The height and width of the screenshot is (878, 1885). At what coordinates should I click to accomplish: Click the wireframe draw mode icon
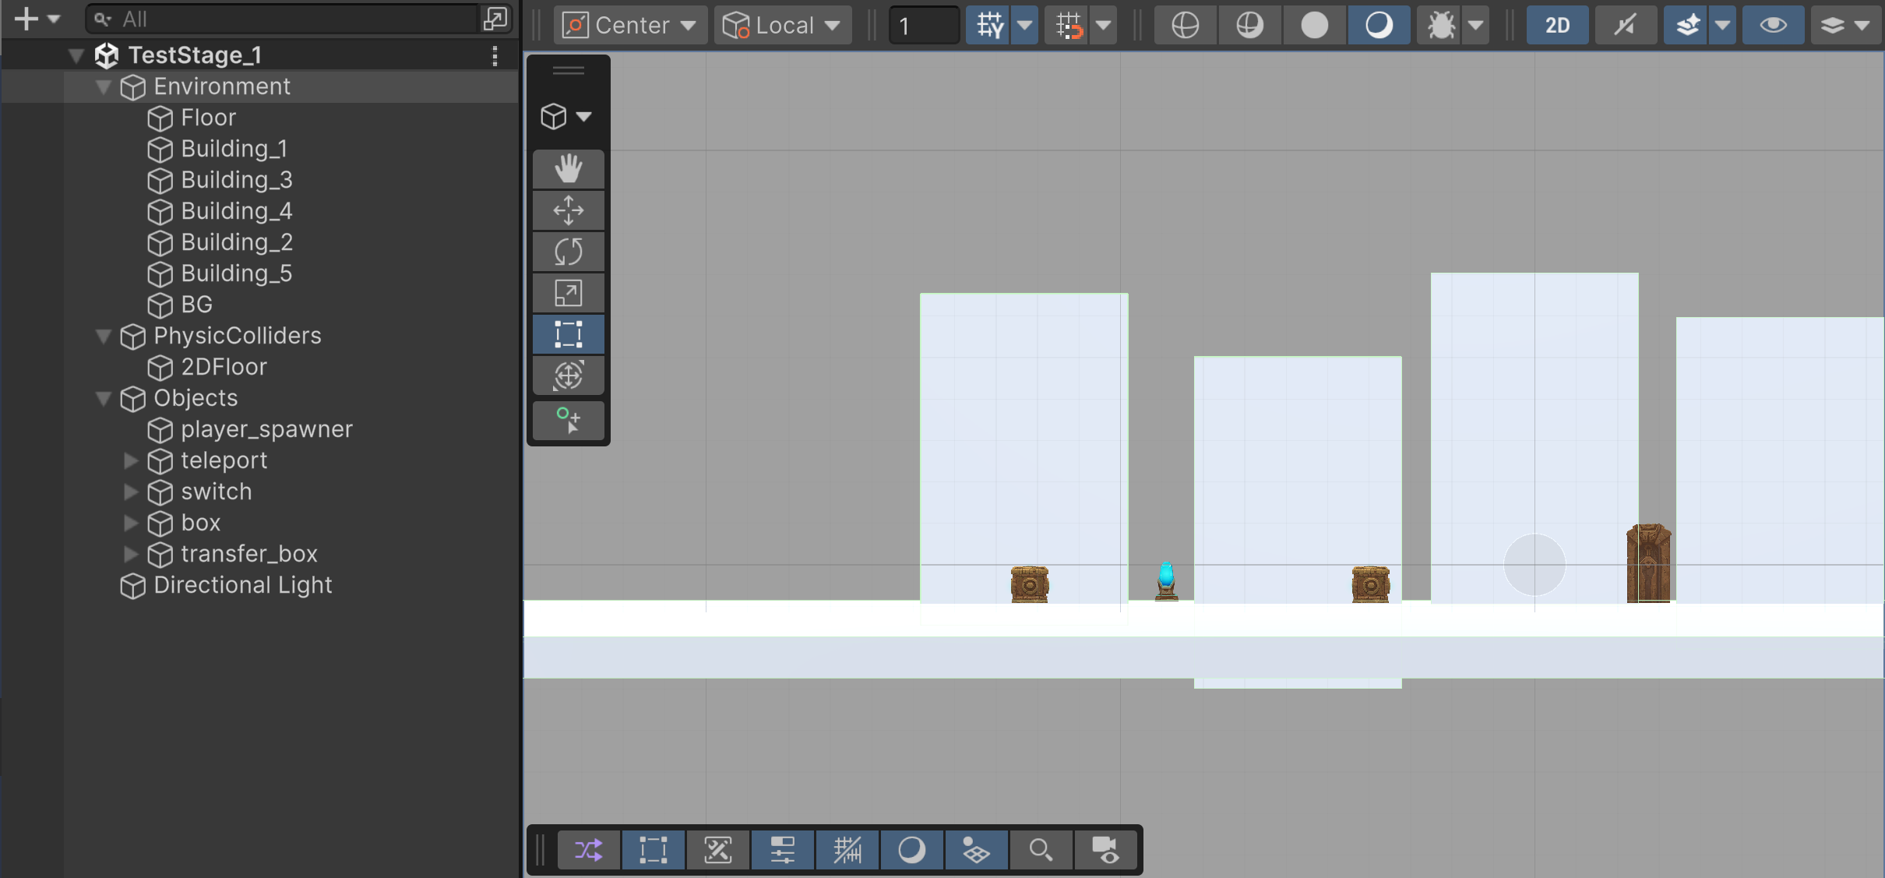[x=1185, y=25]
